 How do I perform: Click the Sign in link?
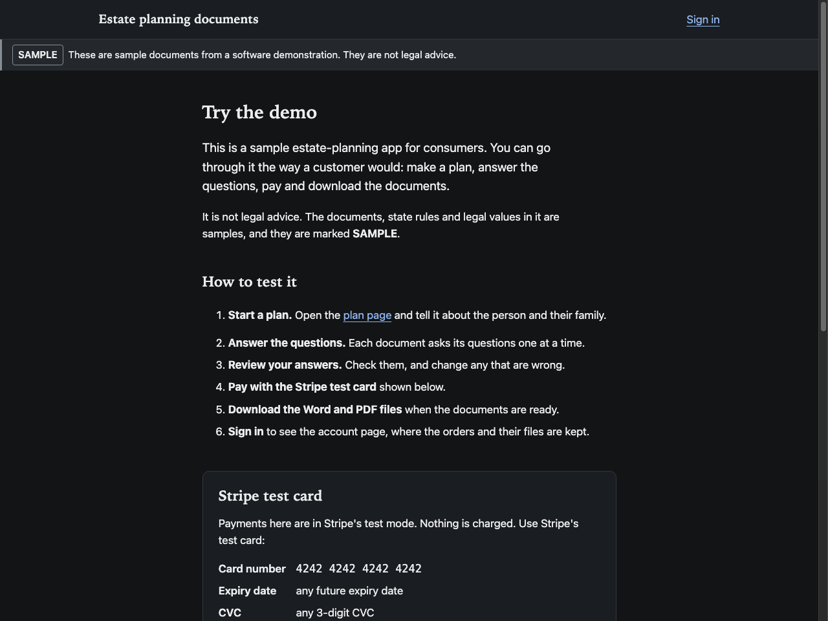(703, 20)
